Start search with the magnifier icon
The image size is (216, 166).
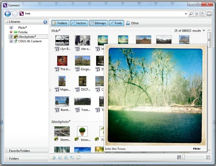[x=191, y=14]
